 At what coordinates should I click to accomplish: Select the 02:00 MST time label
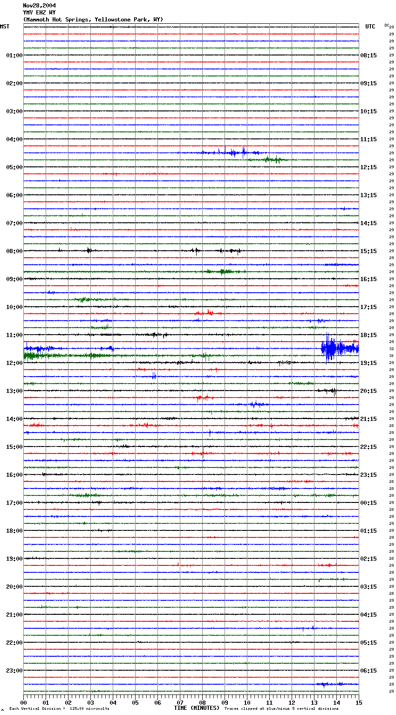[x=14, y=83]
